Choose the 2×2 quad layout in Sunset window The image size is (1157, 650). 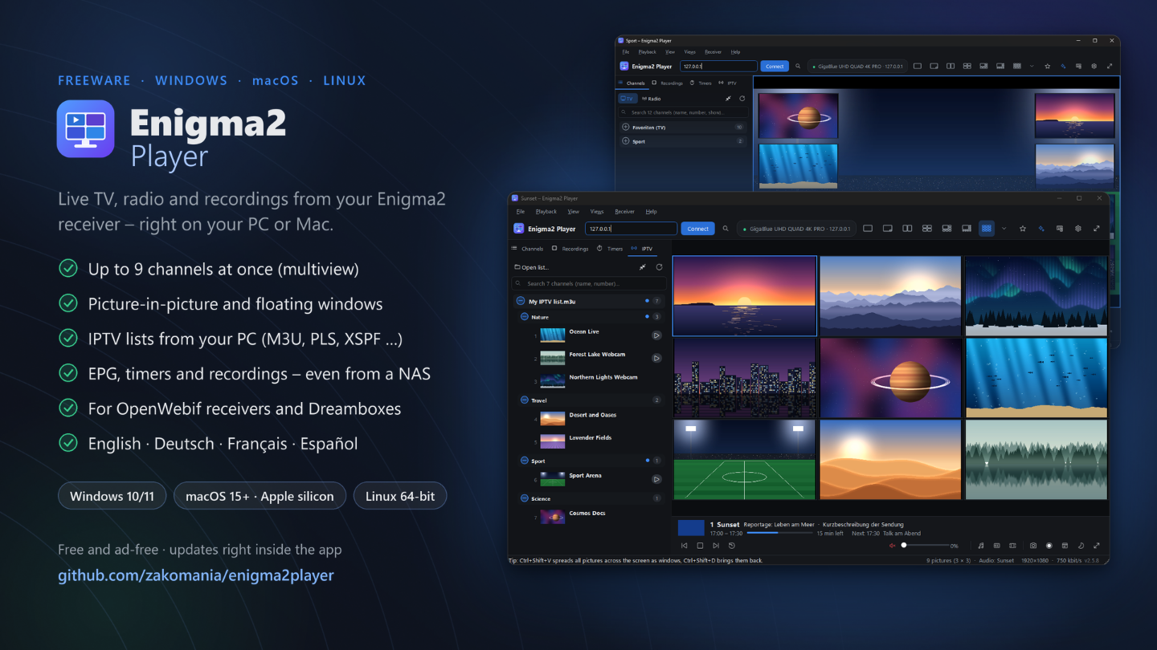926,229
